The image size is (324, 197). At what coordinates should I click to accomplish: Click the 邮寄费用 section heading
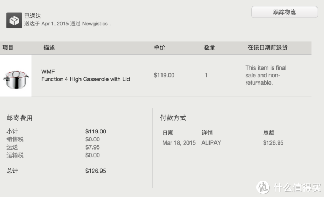[x=19, y=118]
